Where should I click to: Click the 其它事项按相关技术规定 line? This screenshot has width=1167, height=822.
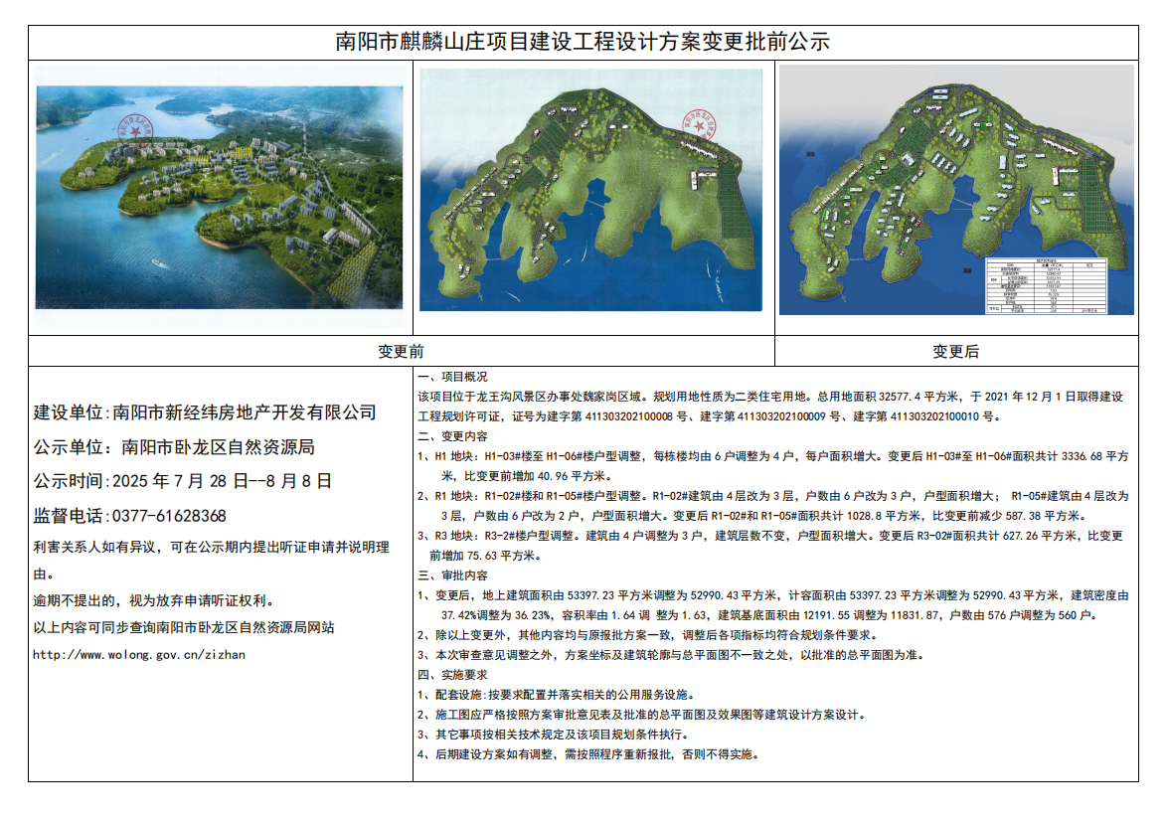coord(553,735)
